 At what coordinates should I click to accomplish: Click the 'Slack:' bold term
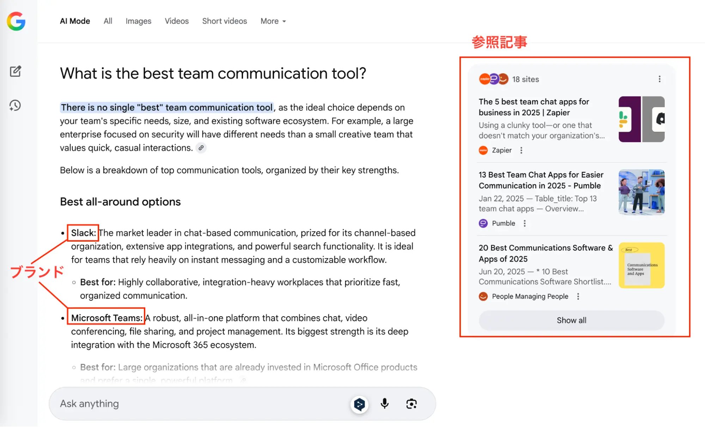[x=83, y=233]
